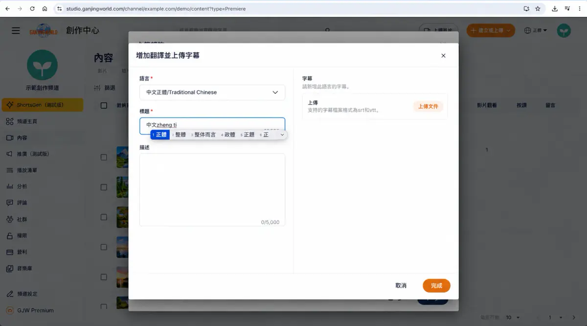Open the rows per page dropdown 10
The height and width of the screenshot is (326, 587).
512,318
